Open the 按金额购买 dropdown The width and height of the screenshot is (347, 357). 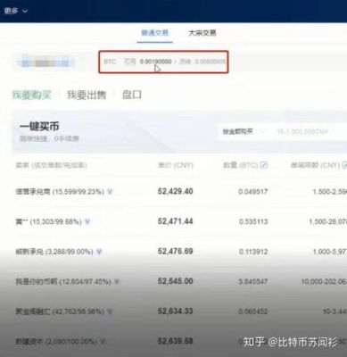(x=244, y=131)
